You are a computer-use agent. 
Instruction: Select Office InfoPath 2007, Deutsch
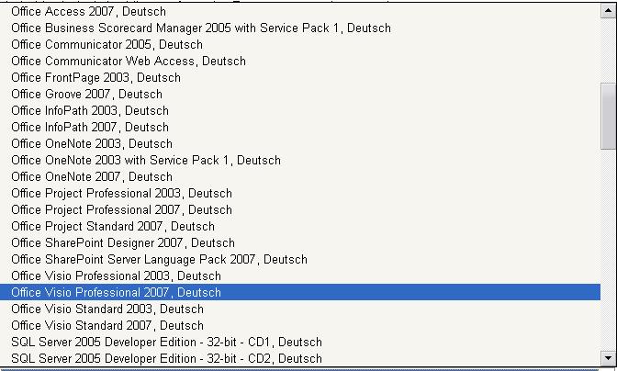click(300, 127)
